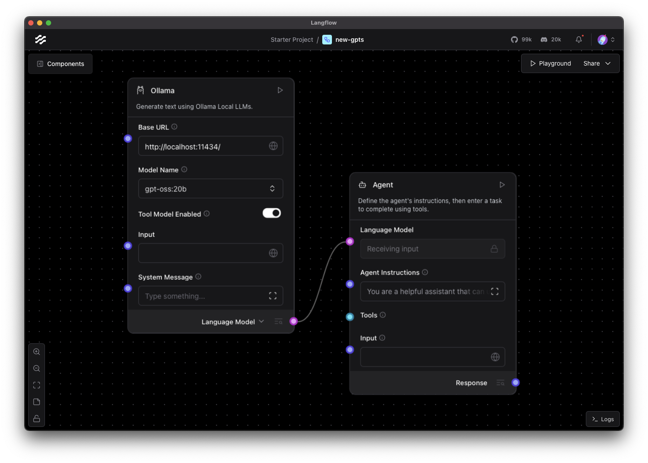
Task: Inspect the Language Model output of Ollama
Action: point(278,321)
